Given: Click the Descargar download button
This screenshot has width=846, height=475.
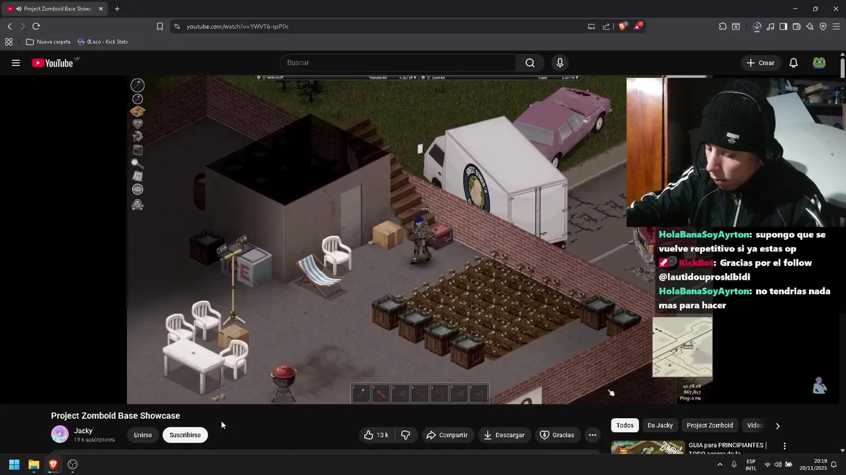Looking at the screenshot, I should [x=504, y=435].
